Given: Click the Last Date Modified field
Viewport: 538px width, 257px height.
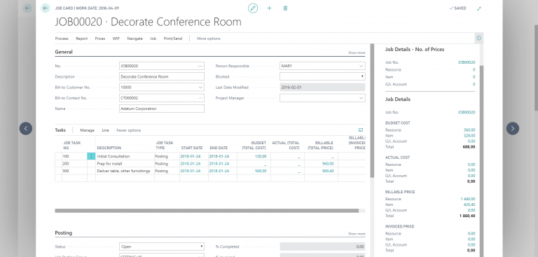Looking at the screenshot, I should [x=322, y=87].
